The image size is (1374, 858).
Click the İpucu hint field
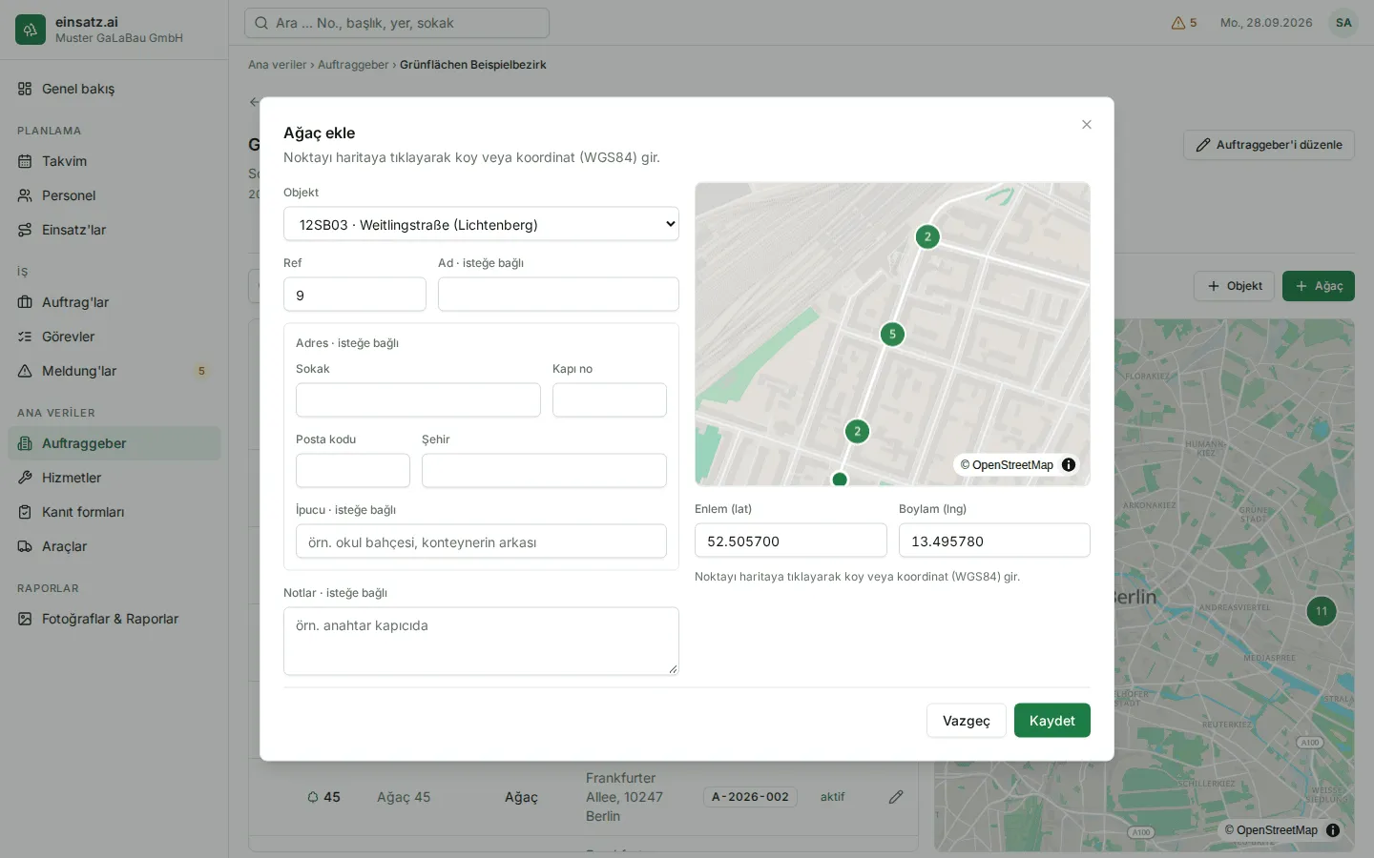481,541
